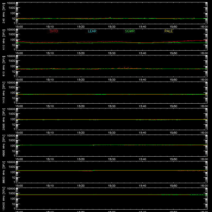The height and width of the screenshot is (212, 212).
Task: Click '16:00' tick below the 610 MHz panel
Action: click(x=204, y=80)
